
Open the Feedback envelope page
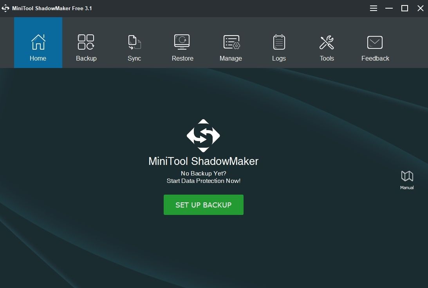pyautogui.click(x=375, y=43)
